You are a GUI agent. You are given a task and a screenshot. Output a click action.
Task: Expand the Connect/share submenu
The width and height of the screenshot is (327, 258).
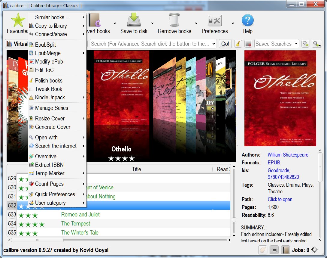tap(57, 34)
